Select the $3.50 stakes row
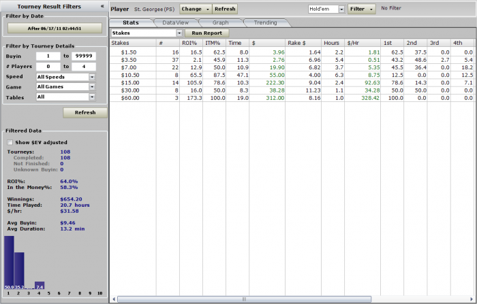 (x=292, y=60)
